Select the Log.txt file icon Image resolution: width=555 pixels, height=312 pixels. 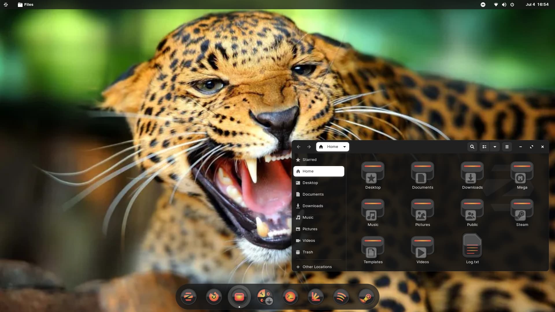click(472, 246)
